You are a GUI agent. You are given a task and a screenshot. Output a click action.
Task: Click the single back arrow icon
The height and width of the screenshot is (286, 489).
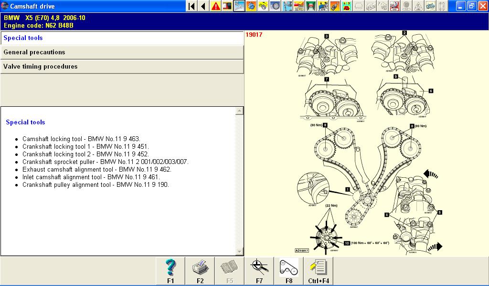coord(203,6)
